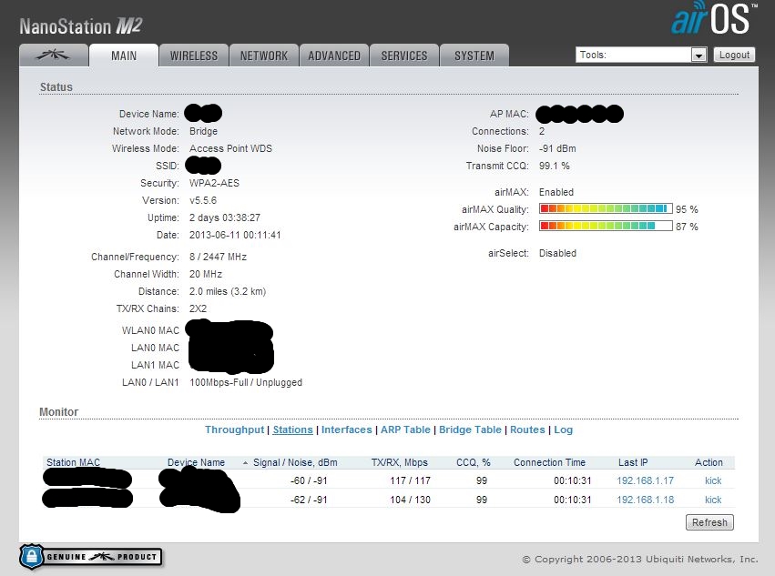Screen dimensions: 775x576
Task: Select the SYSTEM tab
Action: [x=474, y=56]
